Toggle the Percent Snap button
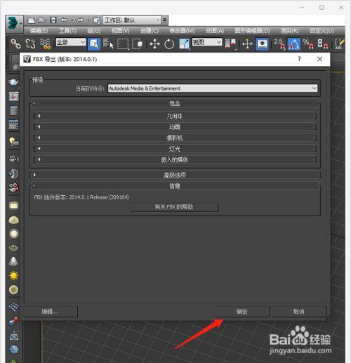Image resolution: width=351 pixels, height=363 pixels. 308,44
